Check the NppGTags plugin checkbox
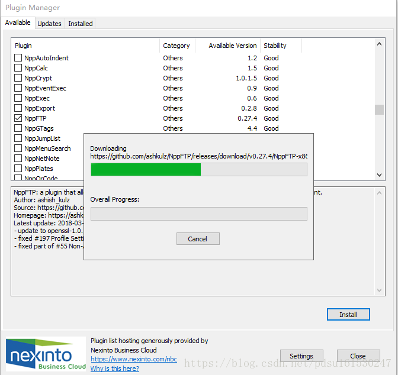Image resolution: width=398 pixels, height=375 pixels. [x=18, y=128]
